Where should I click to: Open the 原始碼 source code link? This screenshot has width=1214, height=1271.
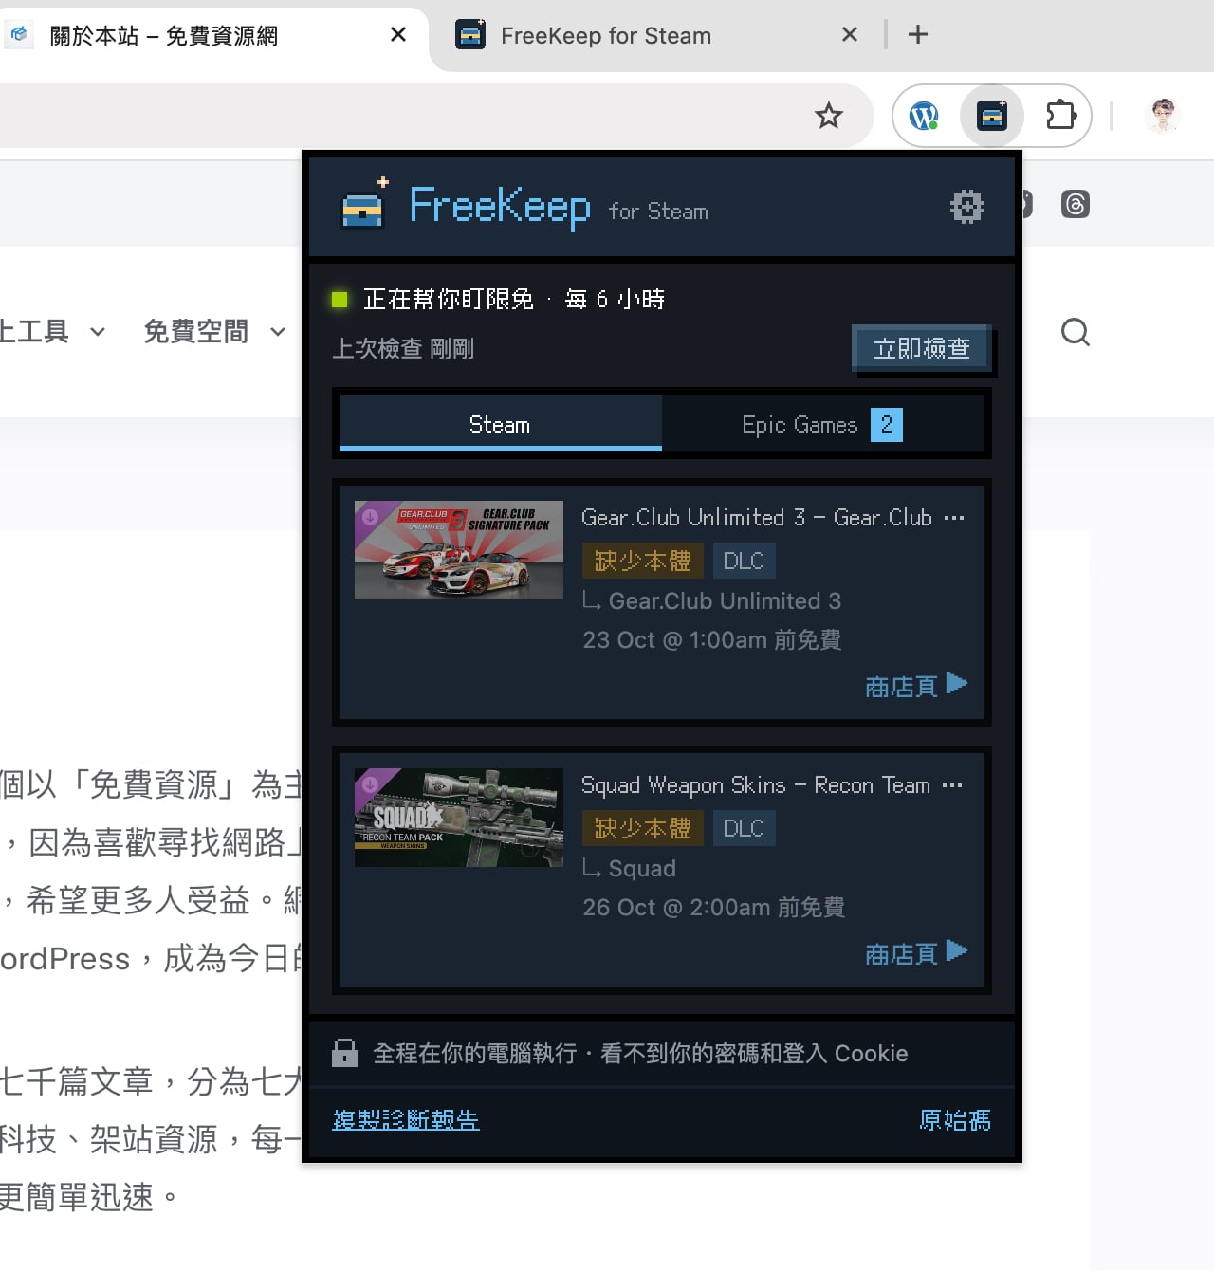pyautogui.click(x=955, y=1119)
